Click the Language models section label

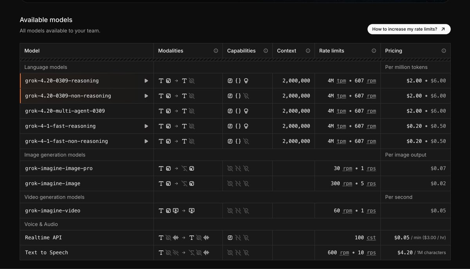[46, 67]
